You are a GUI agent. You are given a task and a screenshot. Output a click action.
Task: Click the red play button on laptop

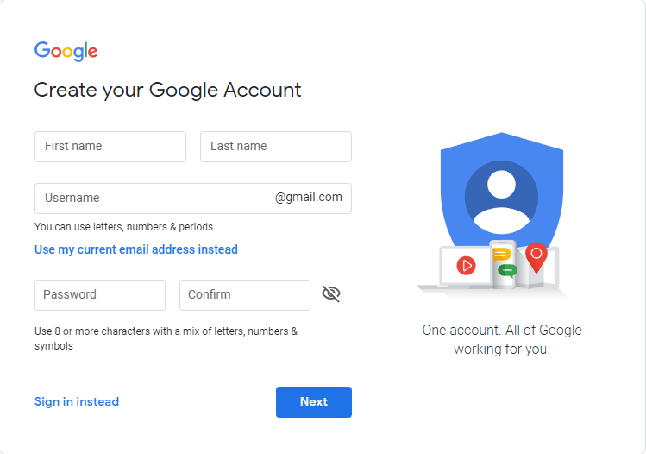tap(467, 265)
